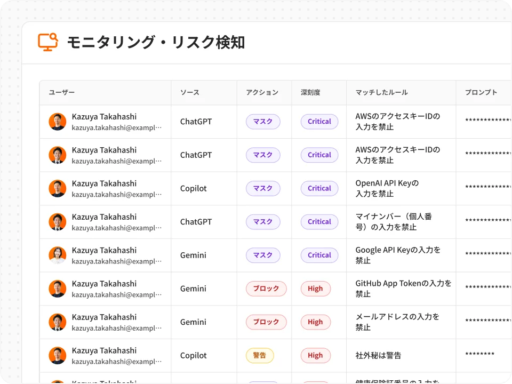Viewport: 512px width, 384px height.
Task: Select the アクション column header
Action: [262, 93]
